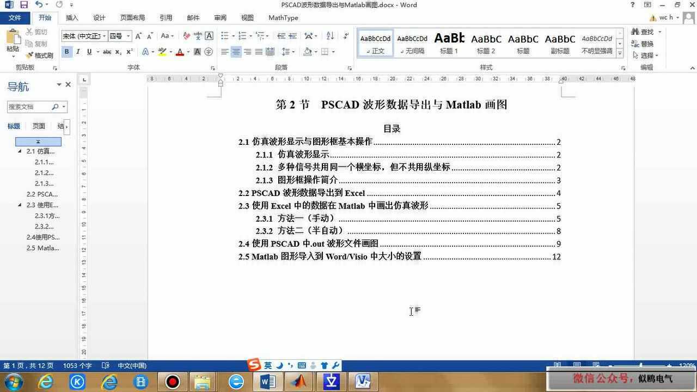Select the Heading 1 (标题 1) style
The width and height of the screenshot is (697, 392).
pos(449,43)
